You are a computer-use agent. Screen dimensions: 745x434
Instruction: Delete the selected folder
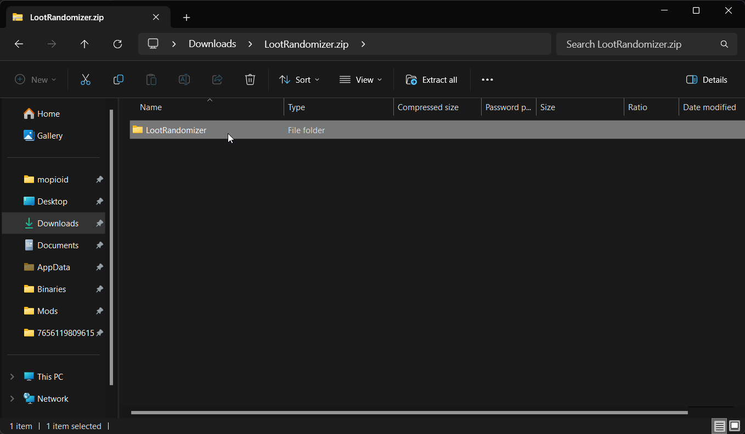(250, 79)
